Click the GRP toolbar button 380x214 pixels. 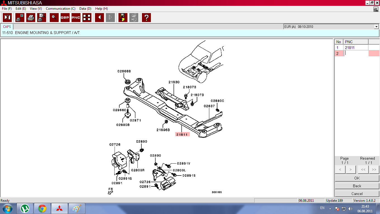[65, 18]
